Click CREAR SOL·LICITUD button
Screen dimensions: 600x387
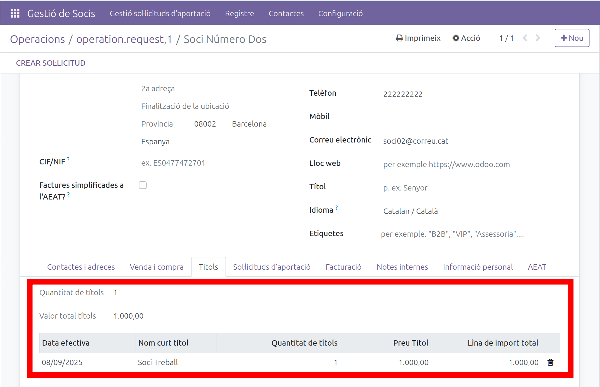pos(51,63)
